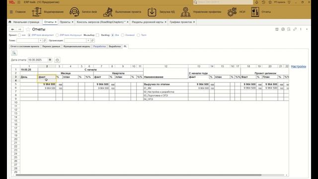Click the document search icon in form toolbar
The width and height of the screenshot is (318, 179).
(289, 29)
